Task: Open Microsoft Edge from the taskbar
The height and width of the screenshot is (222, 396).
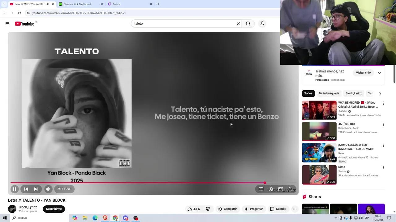Action: 95,218
